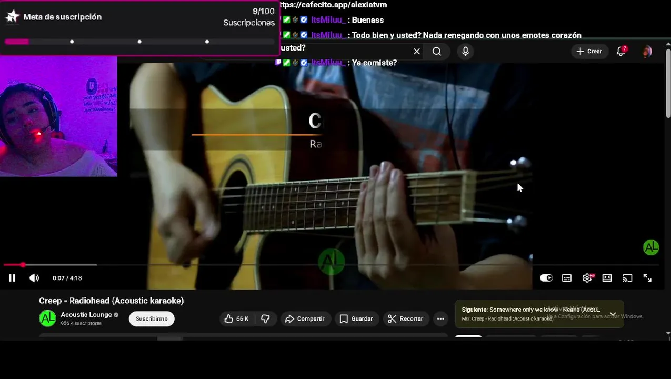Image resolution: width=671 pixels, height=379 pixels.
Task: Click the cafecito.app/alexiatvm link text
Action: coord(333,5)
